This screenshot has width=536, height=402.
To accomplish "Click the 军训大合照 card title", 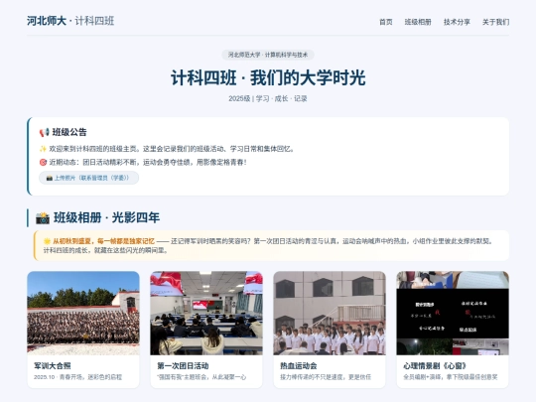I will pyautogui.click(x=53, y=365).
